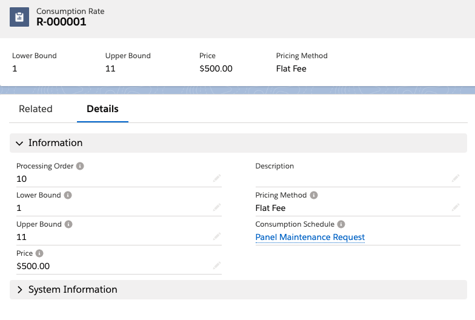Click info icon beside Pricing Method label

314,195
